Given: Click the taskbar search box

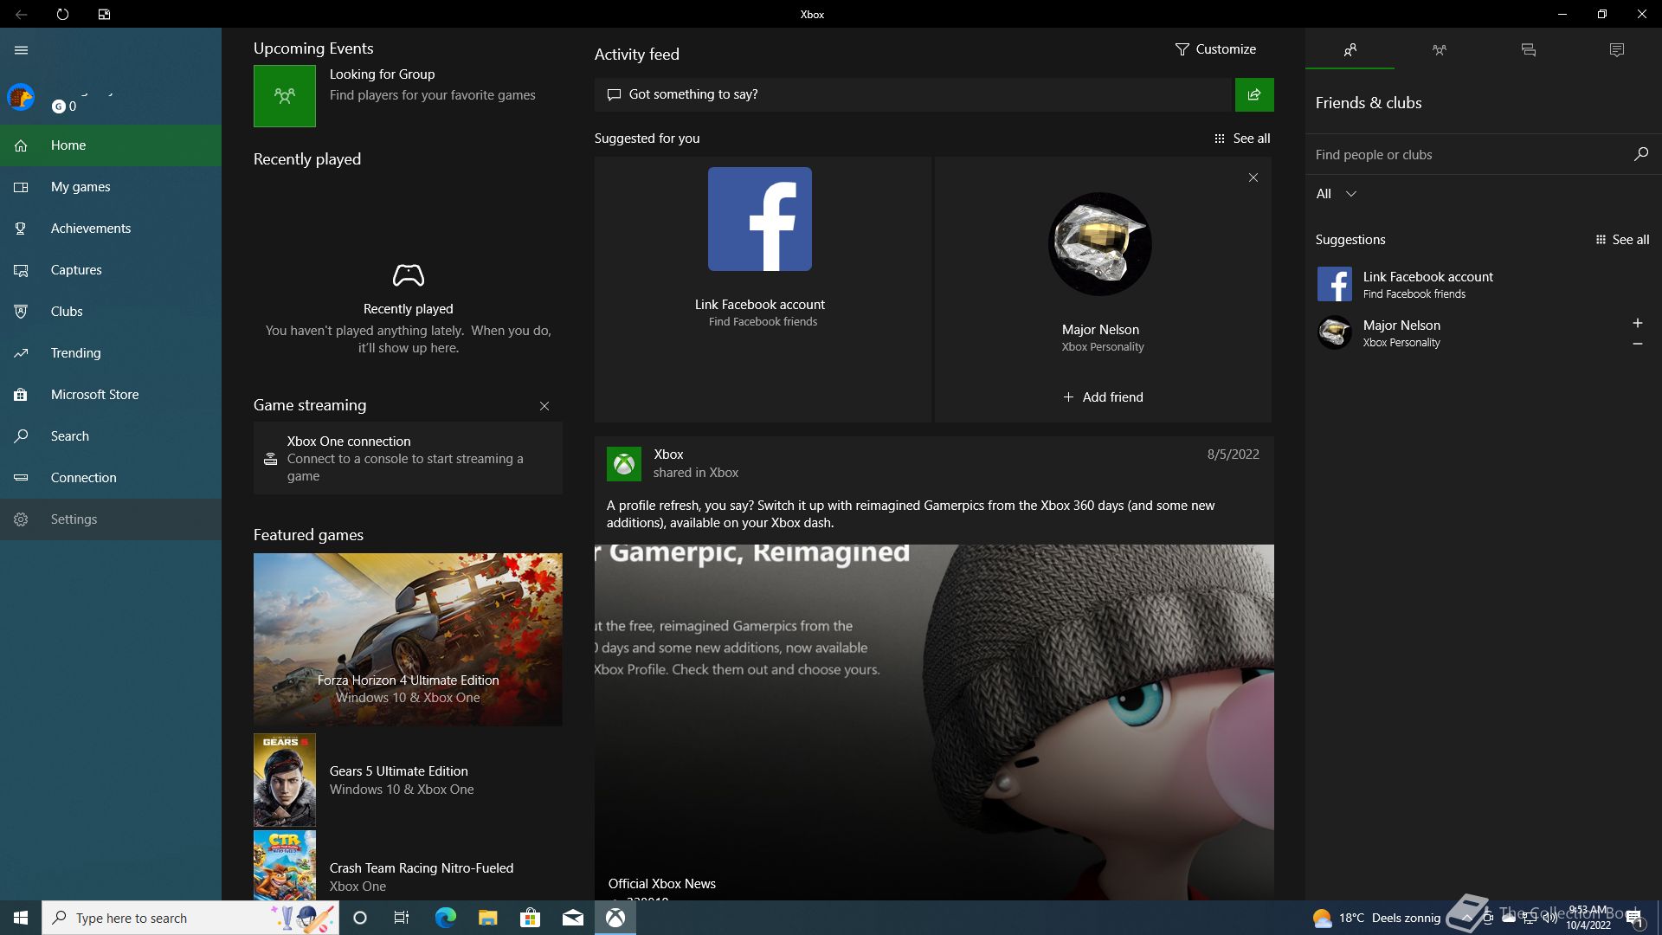Looking at the screenshot, I should click(x=190, y=918).
